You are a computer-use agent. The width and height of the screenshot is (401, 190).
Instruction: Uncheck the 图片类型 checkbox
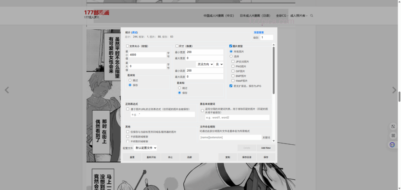click(x=231, y=46)
